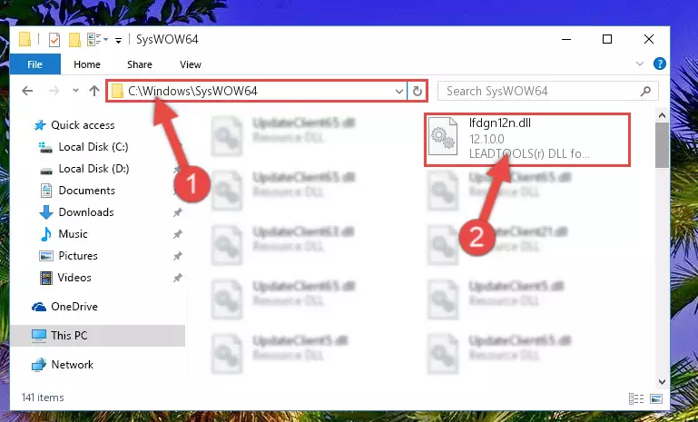Click the OneDrive cloud icon
698x422 pixels.
point(39,307)
